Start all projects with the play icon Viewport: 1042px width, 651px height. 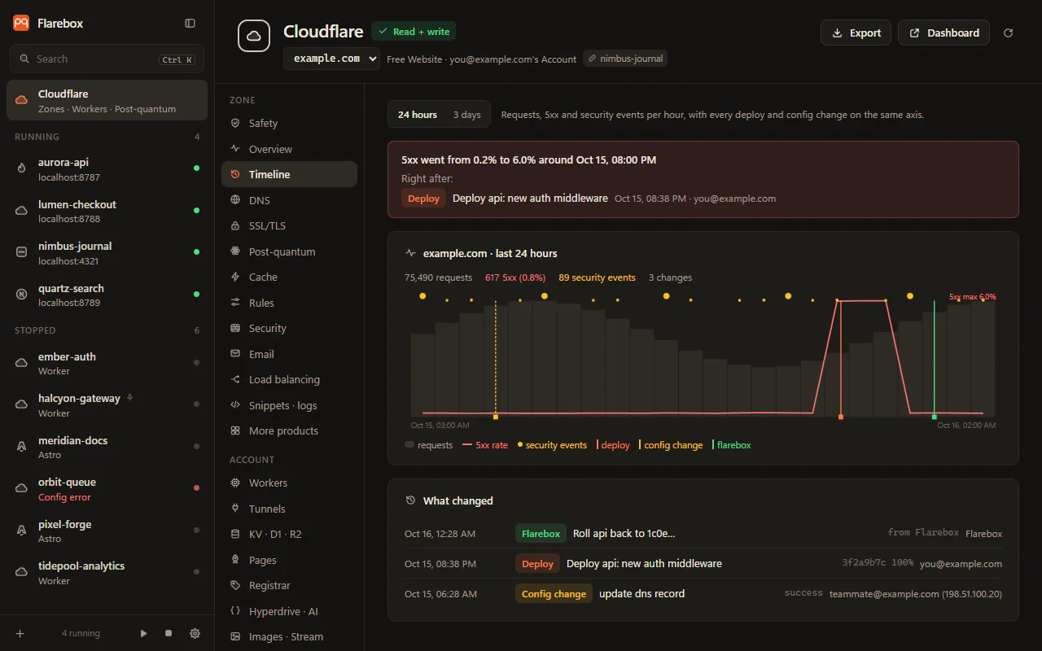[x=144, y=633]
